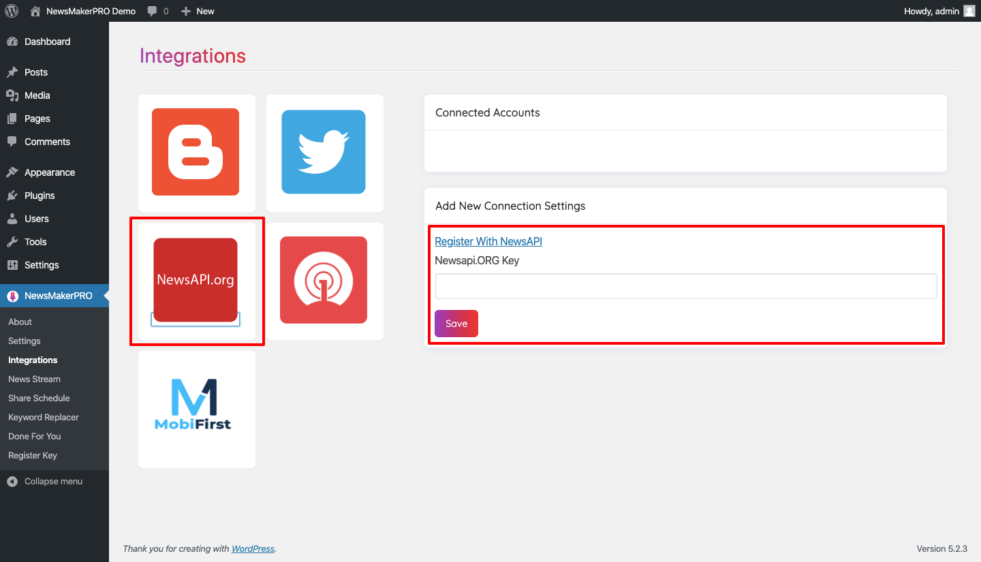This screenshot has height=562, width=981.
Task: Collapse the admin sidebar menu
Action: pos(54,481)
